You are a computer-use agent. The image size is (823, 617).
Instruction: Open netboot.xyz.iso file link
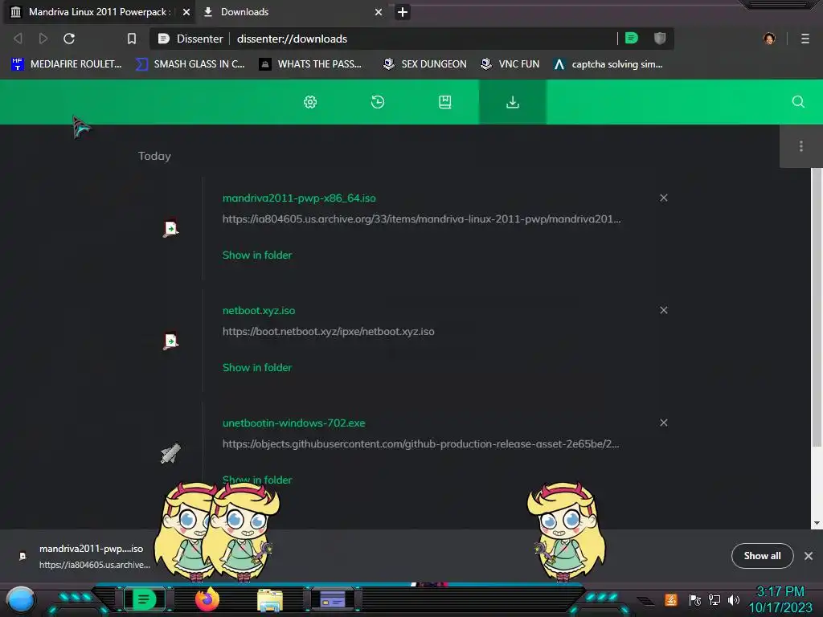tap(259, 310)
